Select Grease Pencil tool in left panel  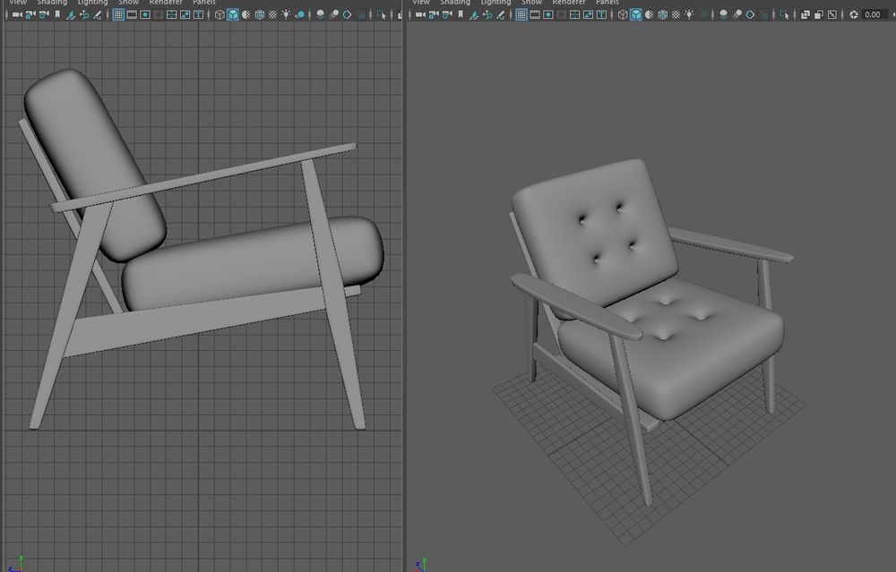[x=98, y=15]
